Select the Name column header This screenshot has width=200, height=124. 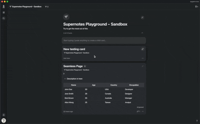point(73,85)
